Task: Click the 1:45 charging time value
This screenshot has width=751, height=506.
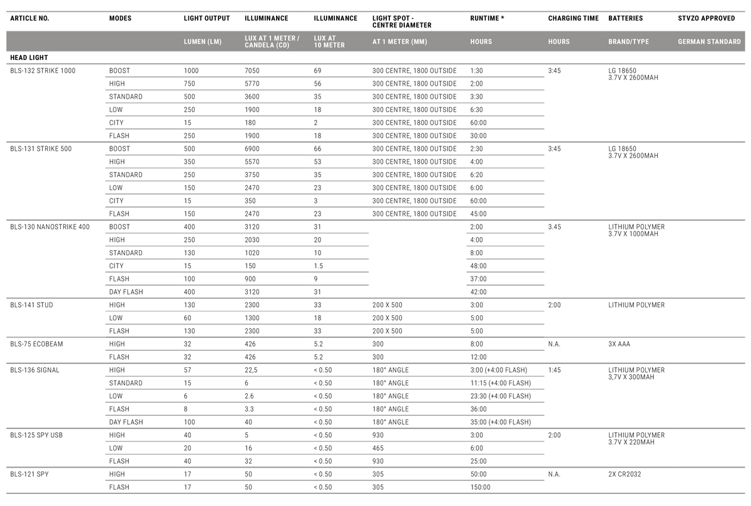Action: pyautogui.click(x=554, y=370)
